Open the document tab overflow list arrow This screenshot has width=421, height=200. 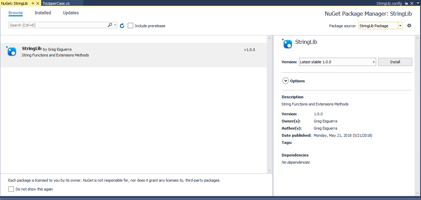pyautogui.click(x=418, y=3)
